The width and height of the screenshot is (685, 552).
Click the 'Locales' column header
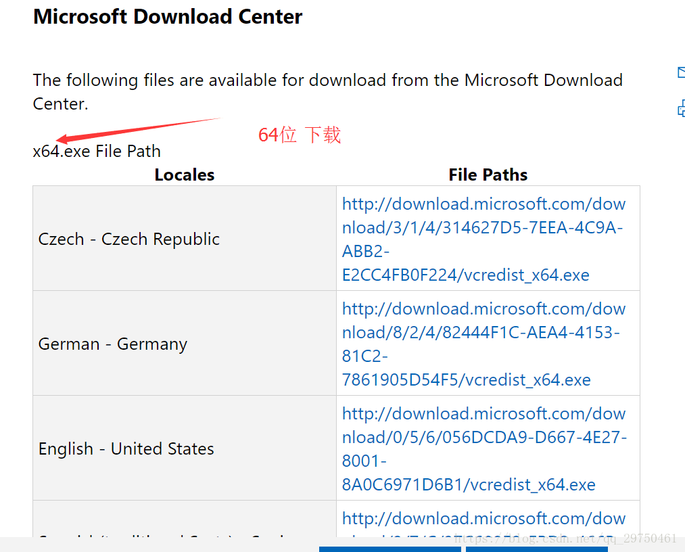(x=185, y=175)
